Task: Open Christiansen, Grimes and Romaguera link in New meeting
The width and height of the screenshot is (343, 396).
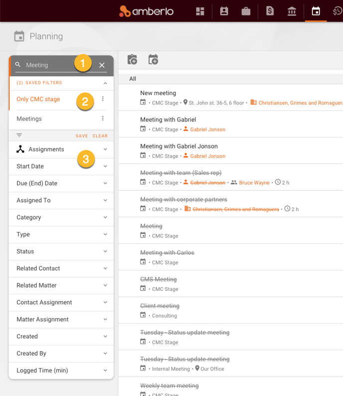Action: [301, 103]
